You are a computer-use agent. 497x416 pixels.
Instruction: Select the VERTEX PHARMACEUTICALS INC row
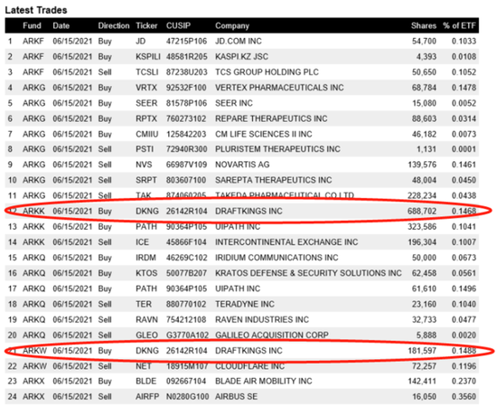click(242, 88)
